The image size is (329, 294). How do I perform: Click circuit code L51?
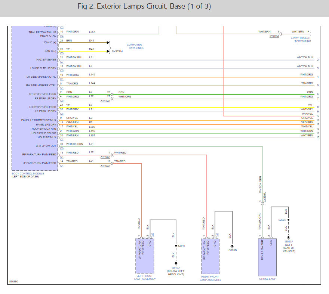pos(91,144)
